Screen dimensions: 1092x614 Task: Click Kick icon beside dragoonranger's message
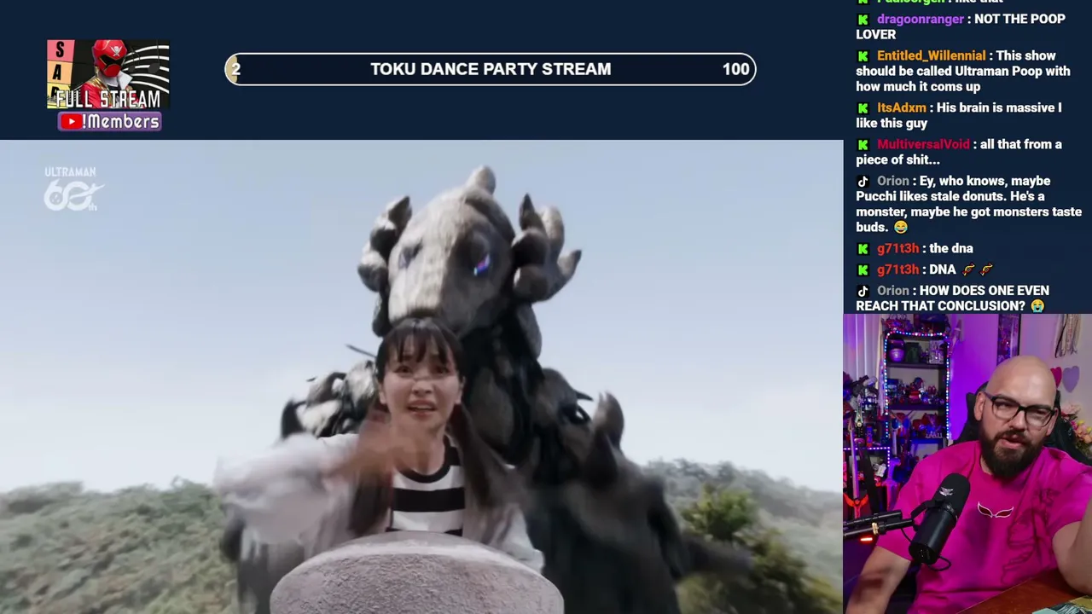[863, 20]
